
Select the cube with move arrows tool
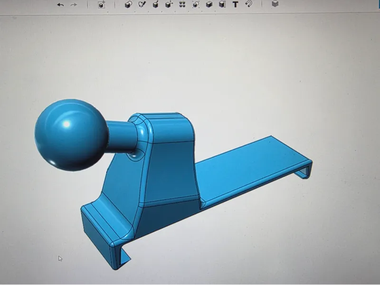tap(169, 4)
